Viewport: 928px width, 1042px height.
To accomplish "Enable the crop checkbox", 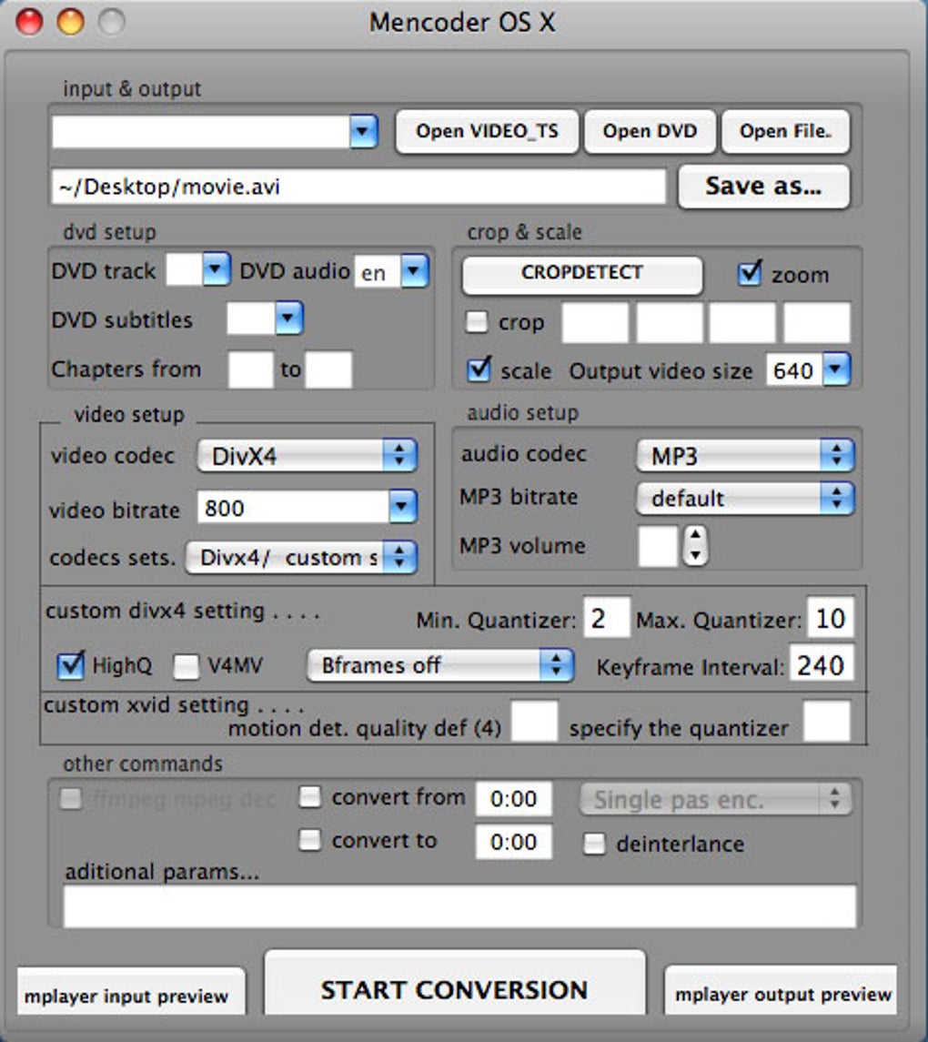I will point(477,322).
